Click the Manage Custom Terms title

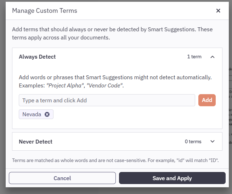[45, 11]
